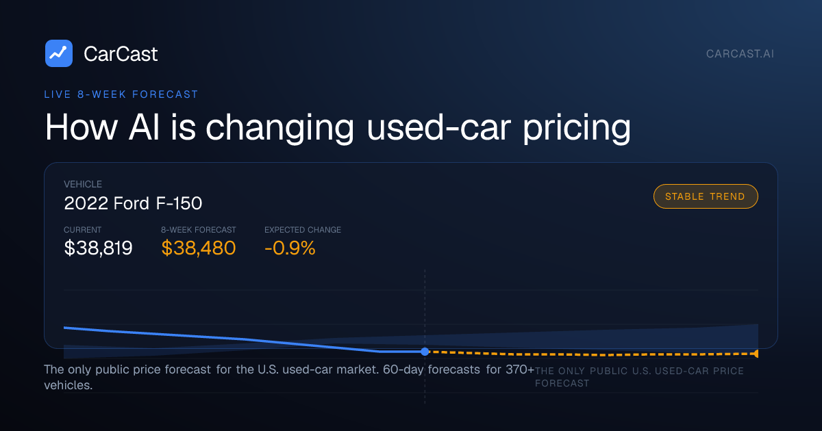Image resolution: width=822 pixels, height=431 pixels.
Task: Click the CarCast blue chart logo icon
Action: [x=59, y=53]
